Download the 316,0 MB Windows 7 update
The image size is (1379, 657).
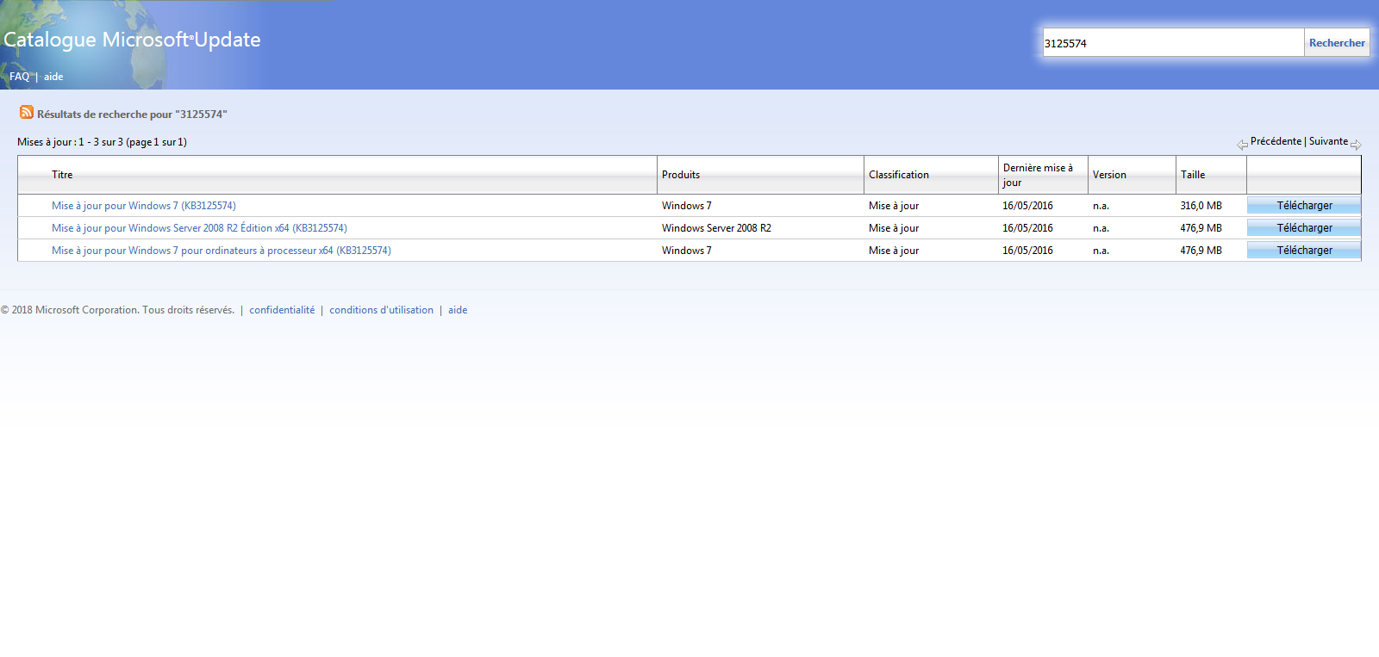1304,206
